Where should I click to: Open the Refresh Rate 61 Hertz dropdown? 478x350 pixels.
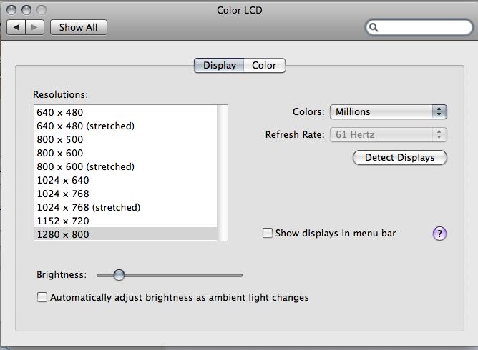tap(389, 134)
